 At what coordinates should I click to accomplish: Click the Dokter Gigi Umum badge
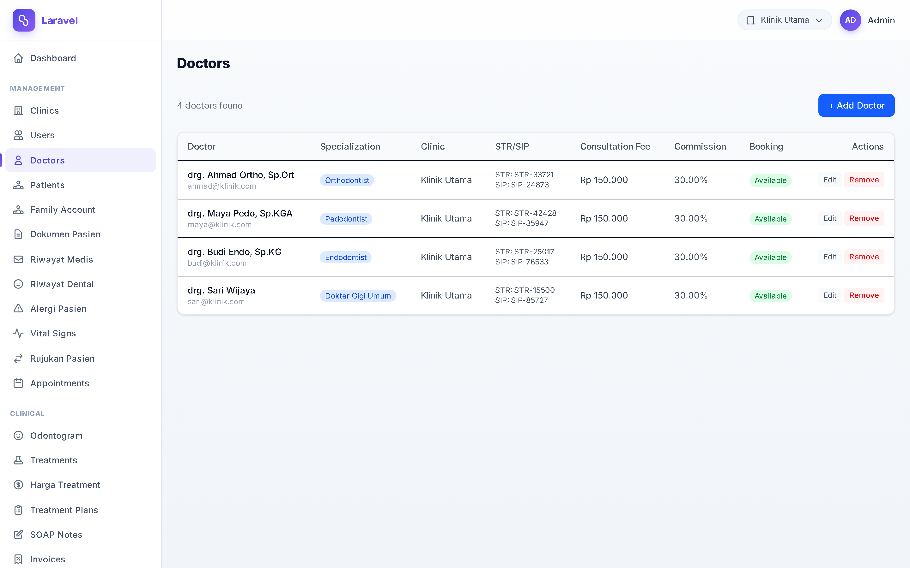pos(358,296)
